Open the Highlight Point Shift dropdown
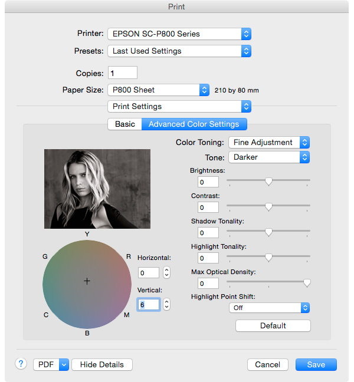The width and height of the screenshot is (354, 382). point(269,308)
